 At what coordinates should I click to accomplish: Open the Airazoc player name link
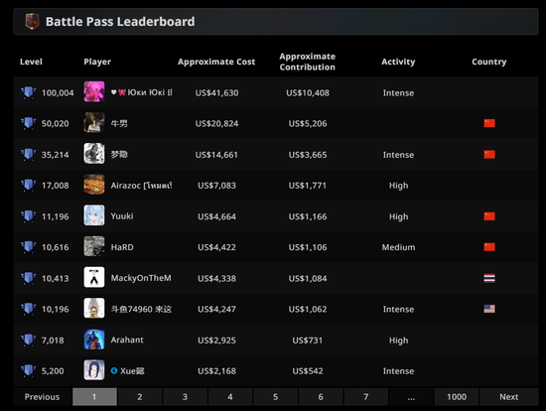pos(141,186)
